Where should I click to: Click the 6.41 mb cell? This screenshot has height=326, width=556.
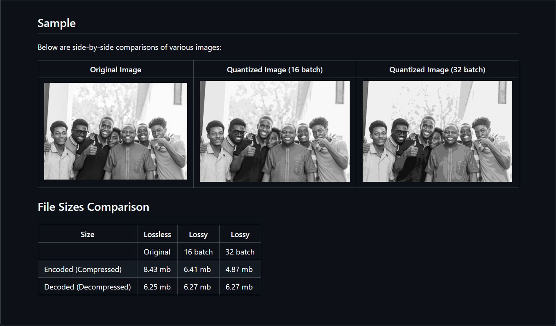(197, 269)
